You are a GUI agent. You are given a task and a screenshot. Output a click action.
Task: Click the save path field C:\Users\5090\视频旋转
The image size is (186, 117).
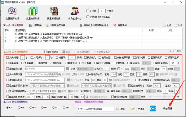coord(96,109)
